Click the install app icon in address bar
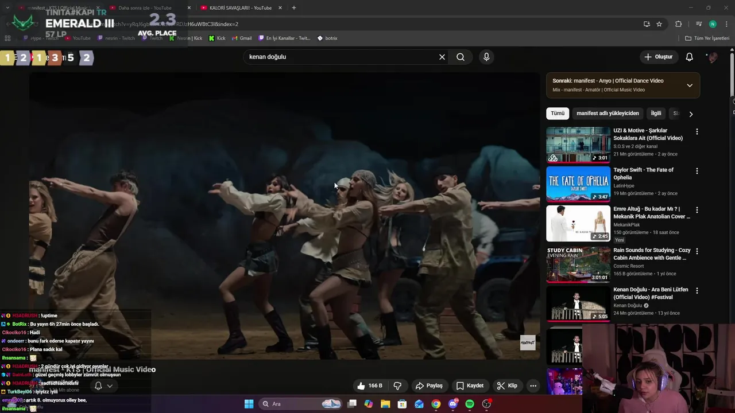Image resolution: width=735 pixels, height=413 pixels. click(647, 24)
